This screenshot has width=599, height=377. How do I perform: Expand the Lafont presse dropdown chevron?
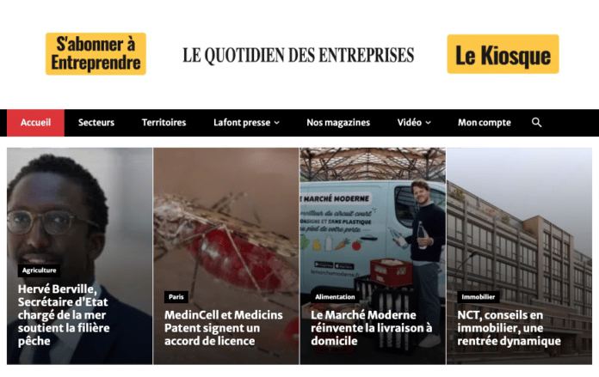pos(277,123)
